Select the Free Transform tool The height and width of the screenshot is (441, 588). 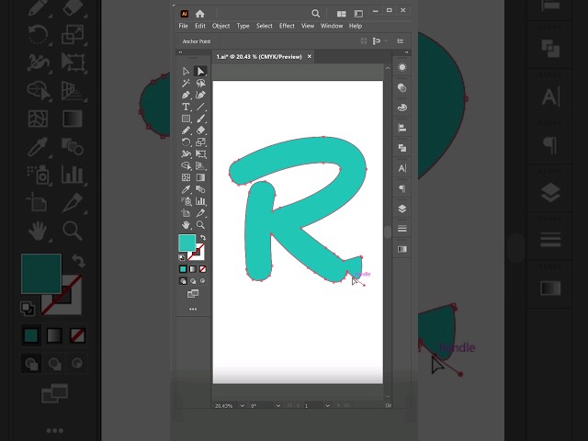pos(200,153)
